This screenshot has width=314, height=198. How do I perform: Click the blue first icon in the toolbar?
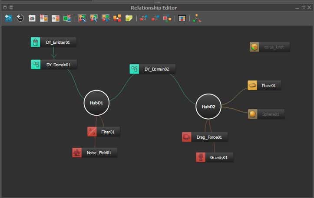point(8,18)
